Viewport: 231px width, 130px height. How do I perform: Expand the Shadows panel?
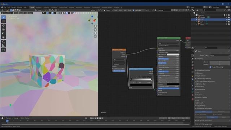pyautogui.click(x=199, y=95)
